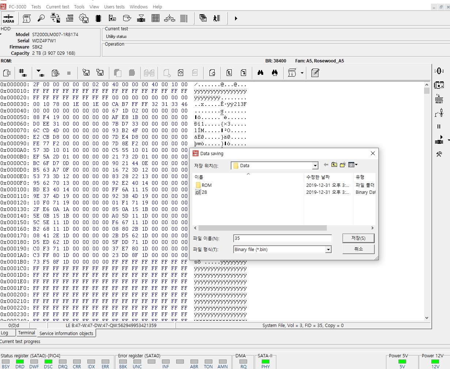The height and width of the screenshot is (369, 450).
Task: Click the SATA0 port selector icon
Action: pyautogui.click(x=8, y=18)
